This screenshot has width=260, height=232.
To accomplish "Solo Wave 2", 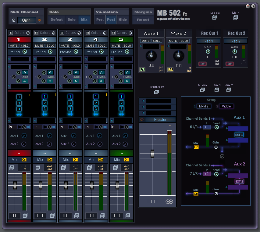I will click(184, 41).
